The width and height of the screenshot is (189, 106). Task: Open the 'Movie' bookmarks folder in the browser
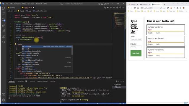[131, 11]
